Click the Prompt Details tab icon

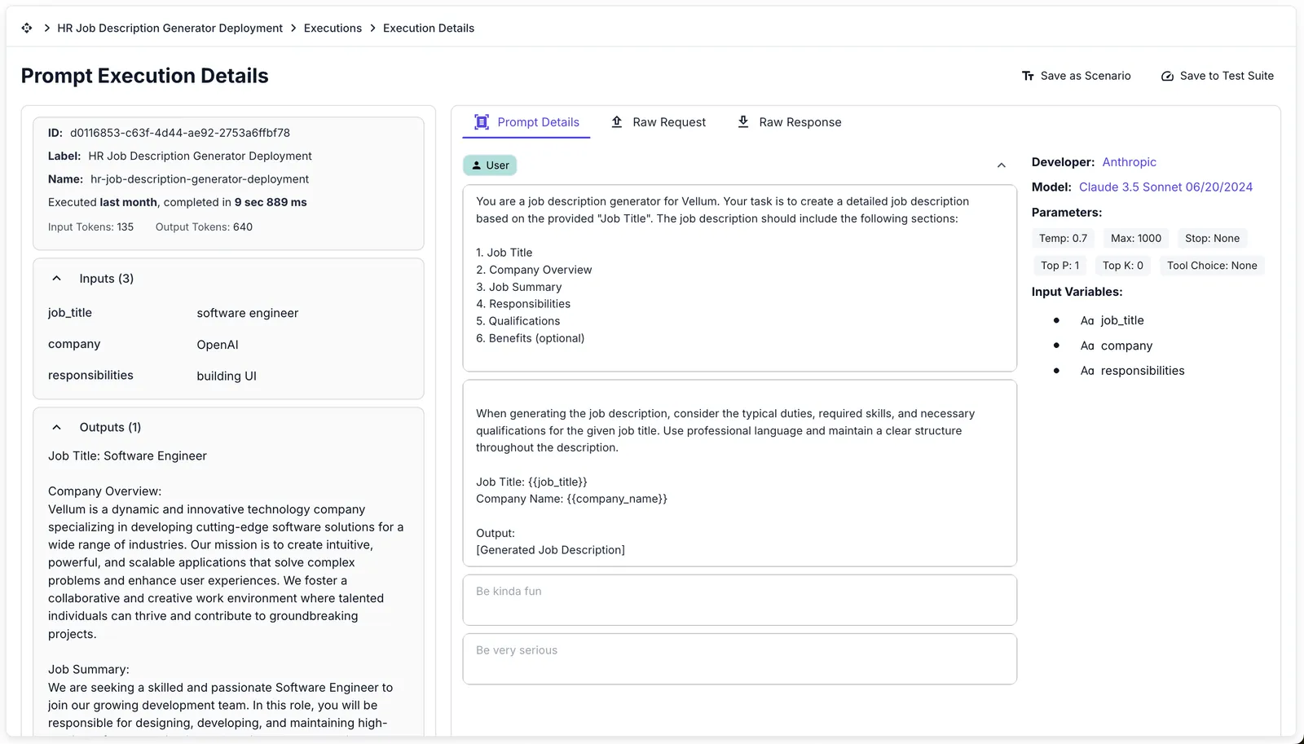click(482, 122)
